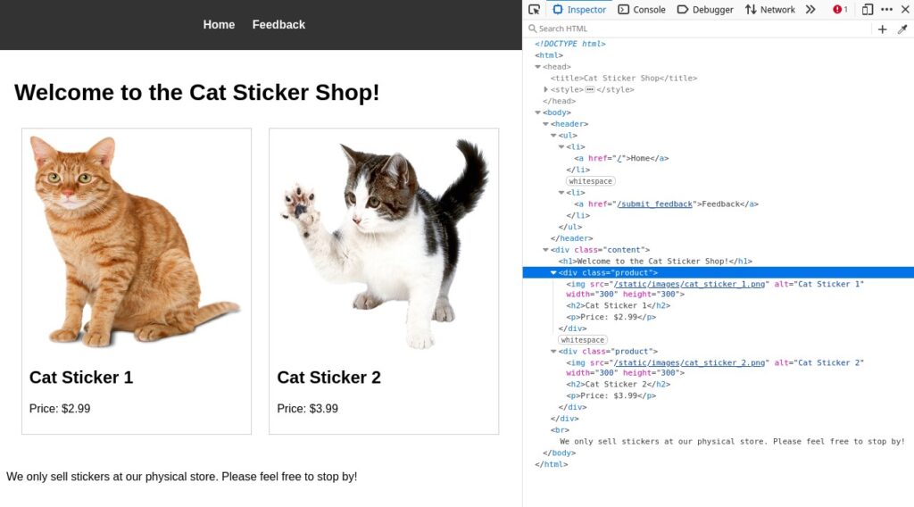Open the Debugger tab
The width and height of the screenshot is (914, 507).
click(705, 10)
